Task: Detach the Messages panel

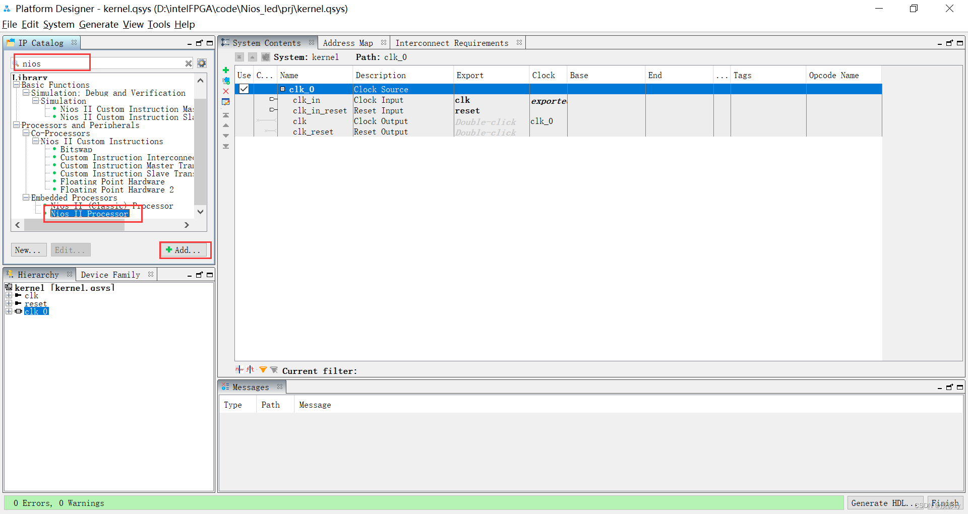Action: coord(949,387)
